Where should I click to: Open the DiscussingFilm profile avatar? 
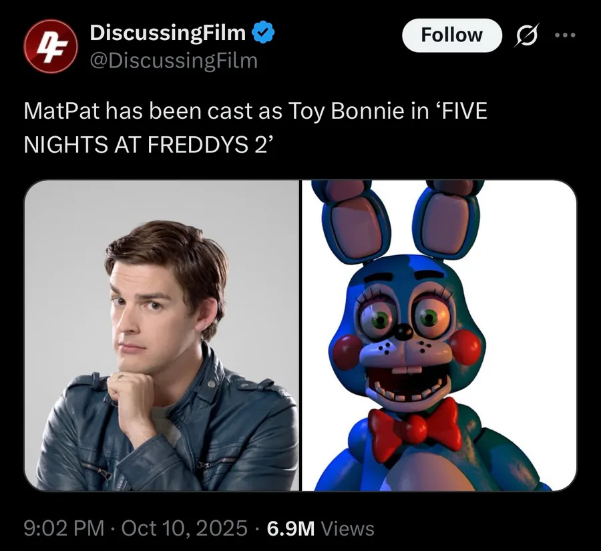click(51, 45)
